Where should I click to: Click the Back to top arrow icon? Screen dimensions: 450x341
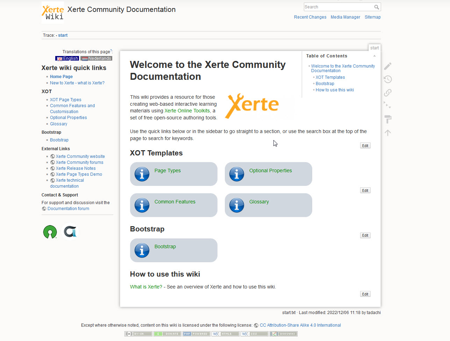coord(388,133)
